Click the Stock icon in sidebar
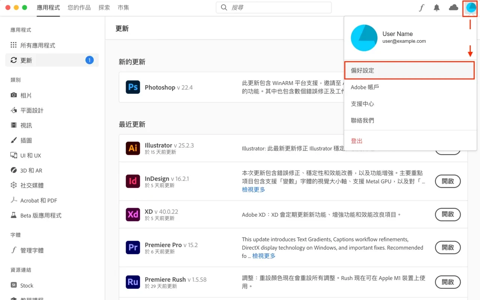 pyautogui.click(x=13, y=285)
